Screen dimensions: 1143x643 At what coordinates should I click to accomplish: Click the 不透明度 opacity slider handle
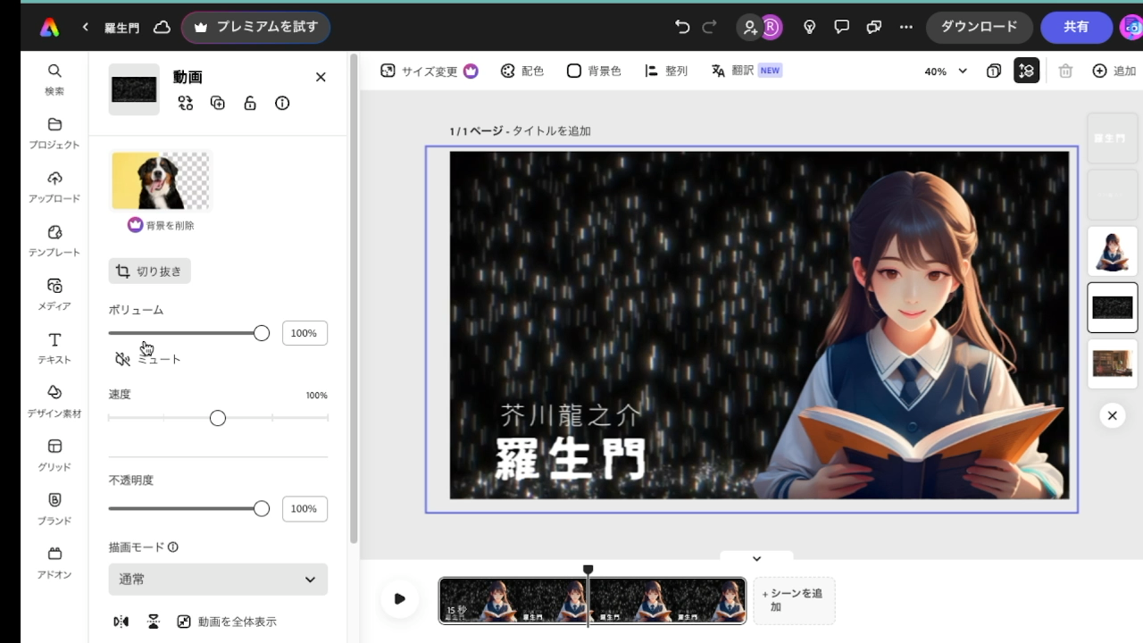click(261, 508)
